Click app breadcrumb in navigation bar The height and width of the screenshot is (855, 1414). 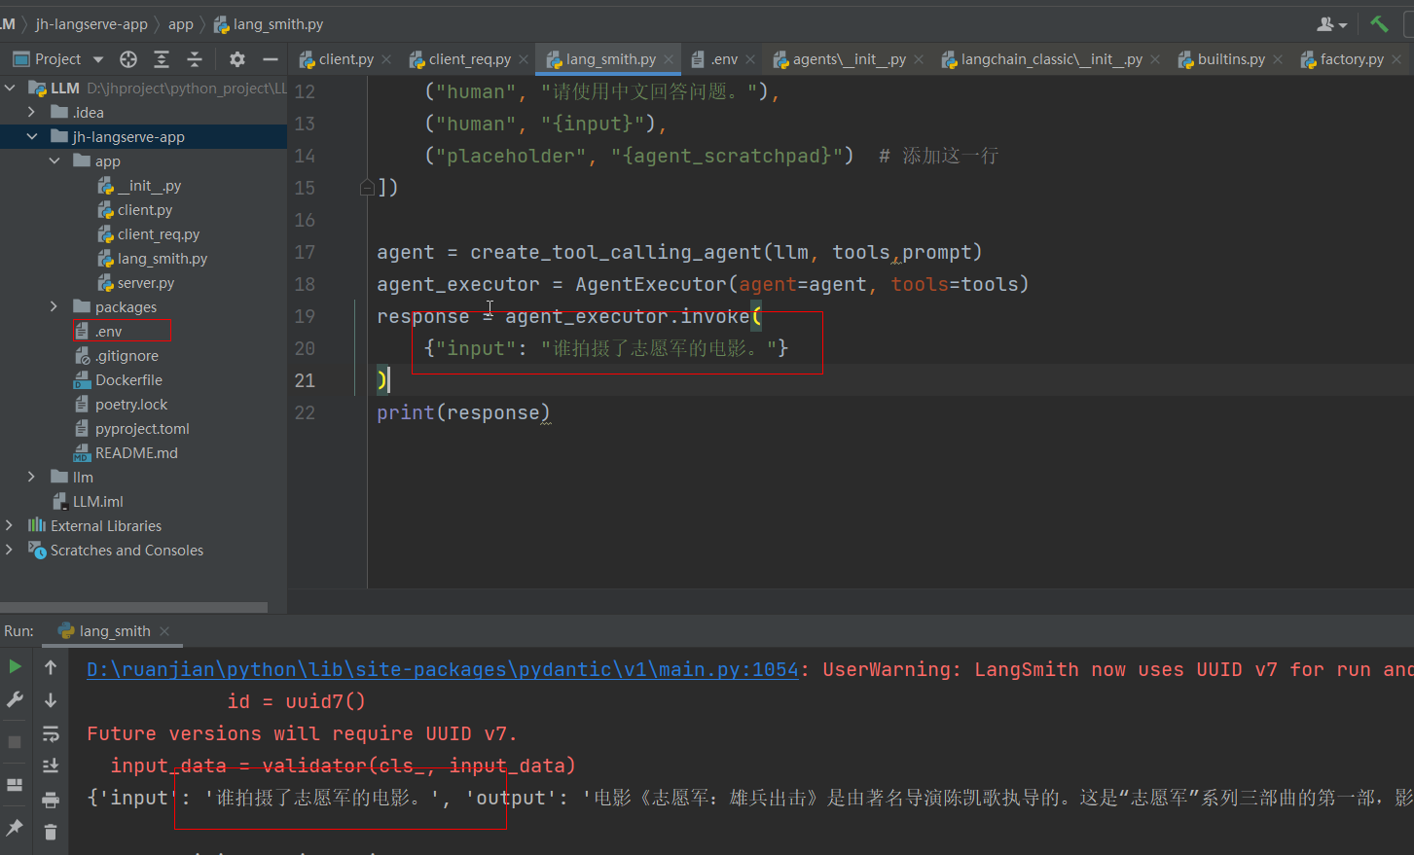point(181,24)
